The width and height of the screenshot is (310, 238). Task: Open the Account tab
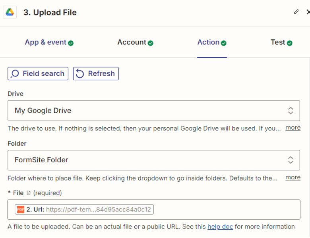coord(132,42)
